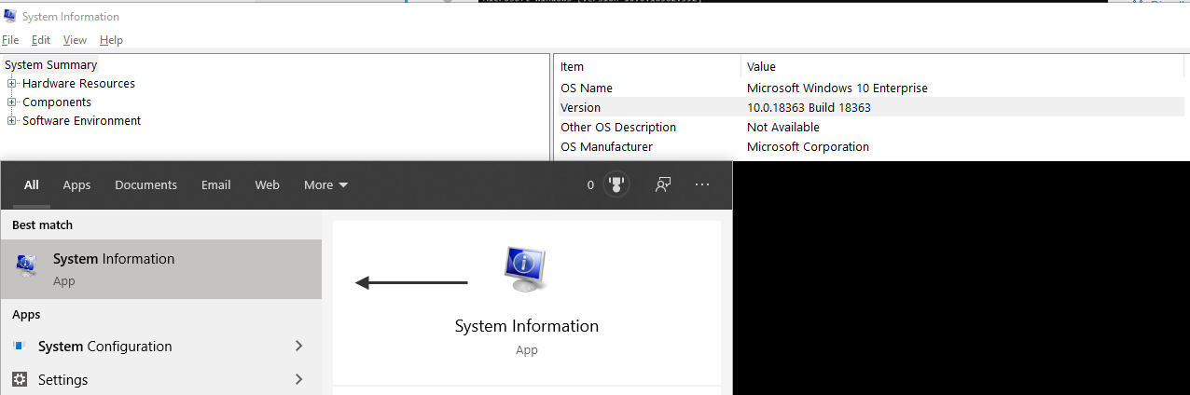Image resolution: width=1190 pixels, height=395 pixels.
Task: Click the System Information title bar icon
Action: pos(10,17)
